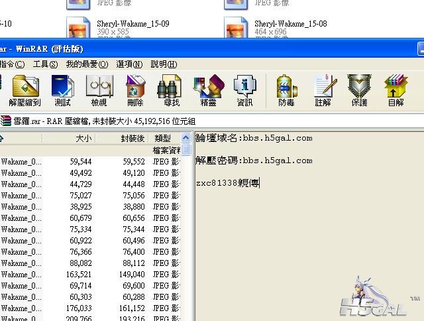Launch the Wizard (精靈) tool
The height and width of the screenshot is (321, 424).
coord(208,91)
